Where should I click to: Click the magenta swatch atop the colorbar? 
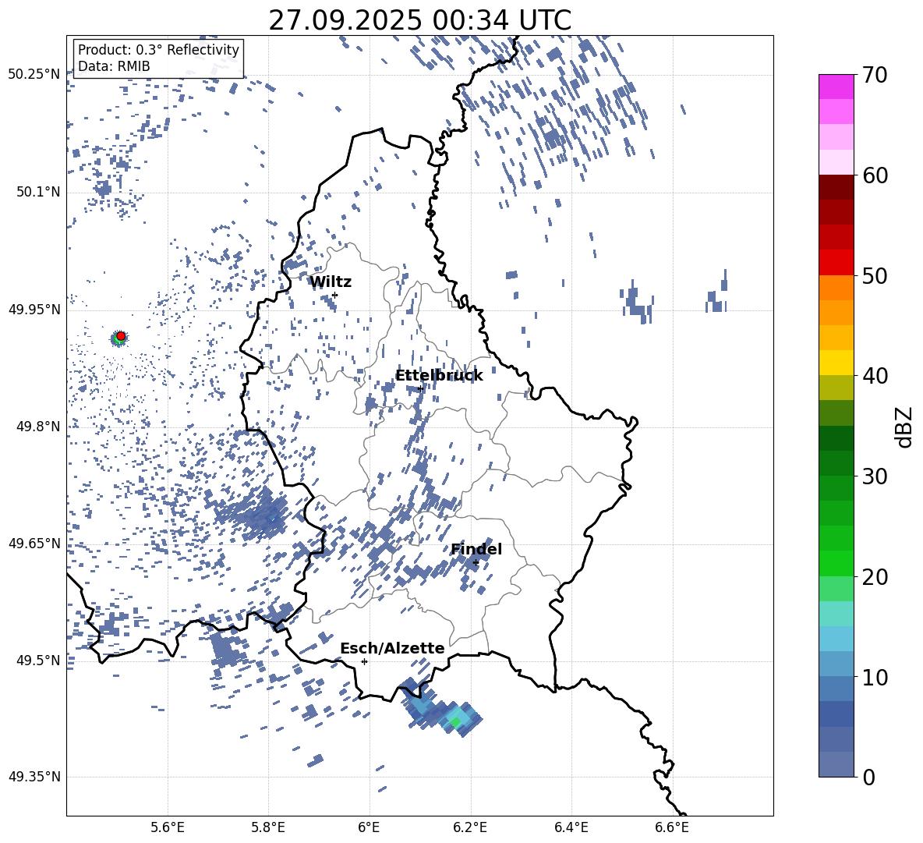pos(836,87)
